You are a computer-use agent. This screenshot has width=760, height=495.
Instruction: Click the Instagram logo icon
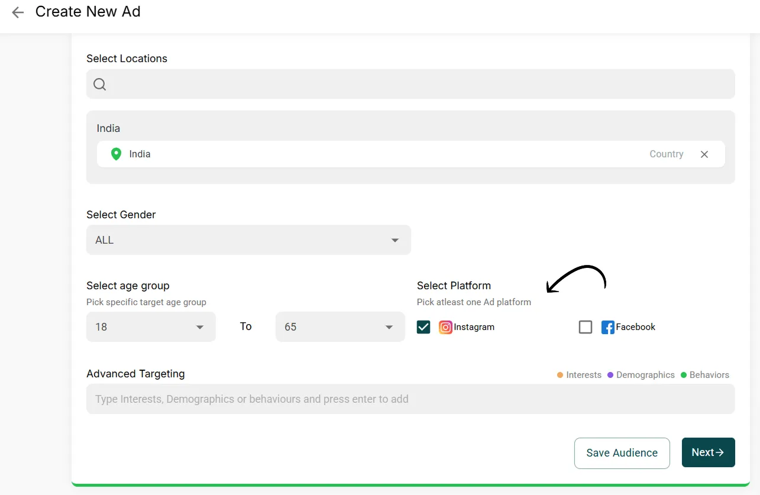(445, 327)
